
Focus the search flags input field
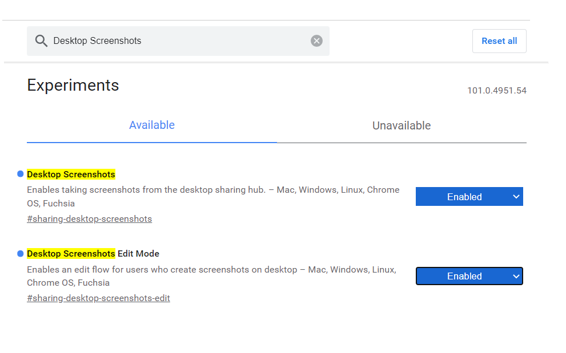177,41
